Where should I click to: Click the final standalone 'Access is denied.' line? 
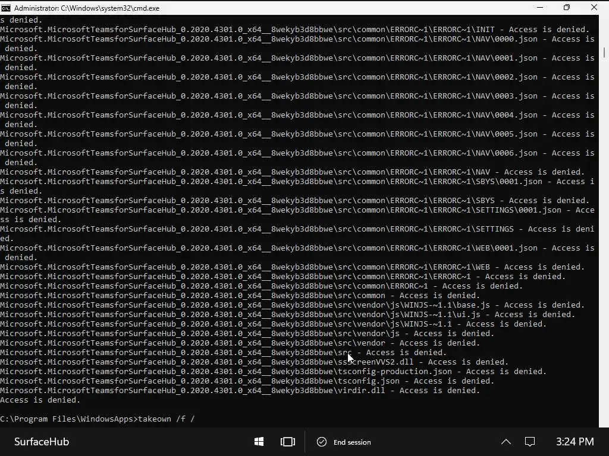(x=40, y=400)
